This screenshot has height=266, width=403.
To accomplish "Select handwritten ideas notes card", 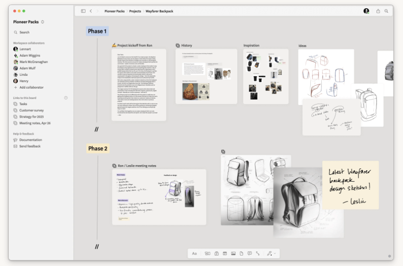I will pos(331,117).
